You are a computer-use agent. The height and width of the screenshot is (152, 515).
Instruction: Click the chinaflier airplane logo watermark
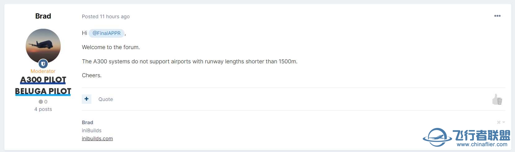click(x=437, y=137)
